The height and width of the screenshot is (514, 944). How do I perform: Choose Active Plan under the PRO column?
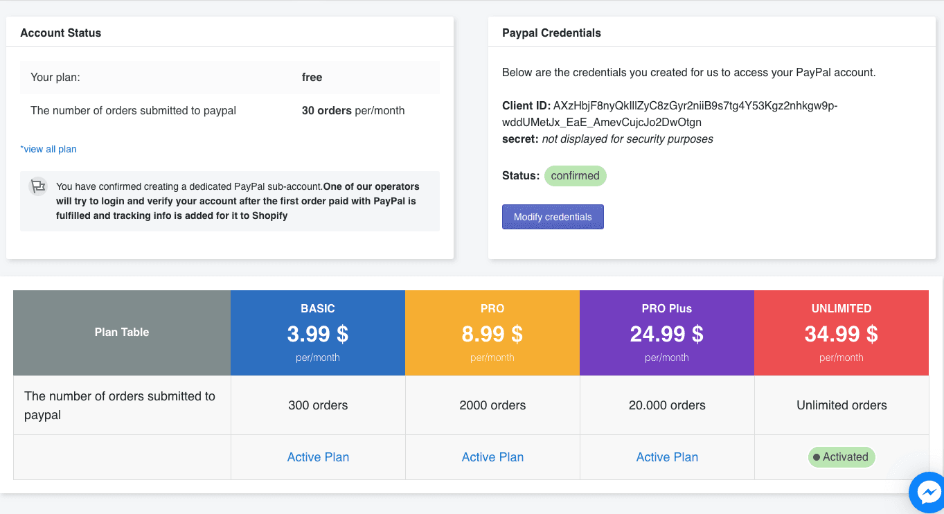492,457
